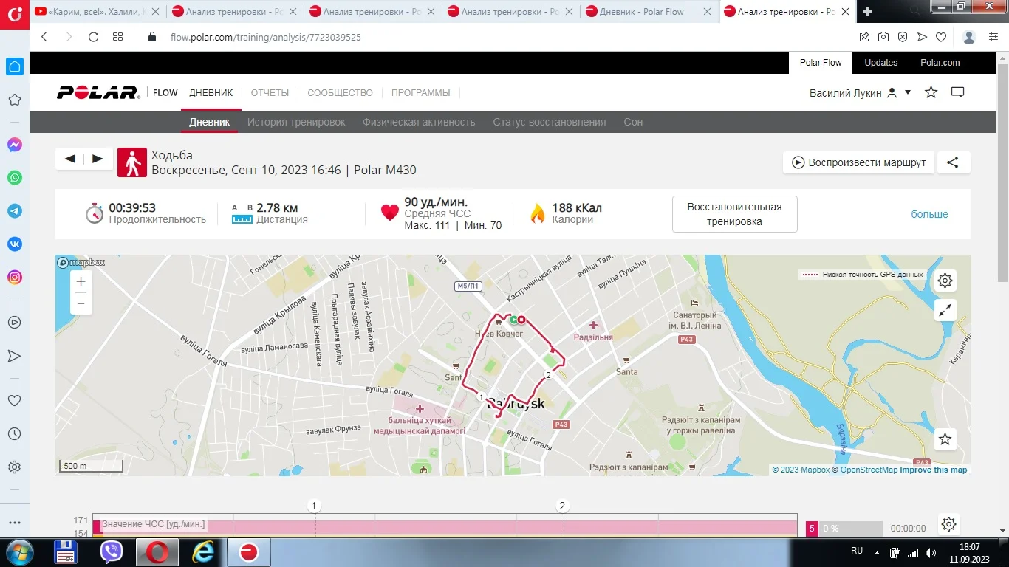Open Opera bookmarks star in sidebar
The width and height of the screenshot is (1009, 567).
[x=14, y=100]
